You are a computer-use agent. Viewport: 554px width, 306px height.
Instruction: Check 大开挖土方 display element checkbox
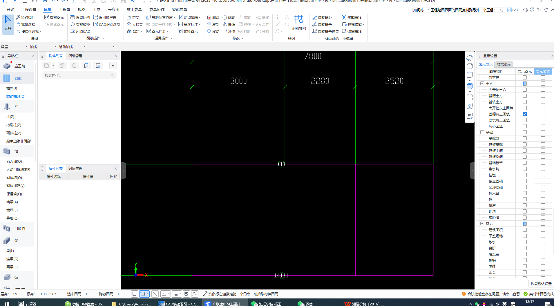pos(525,90)
